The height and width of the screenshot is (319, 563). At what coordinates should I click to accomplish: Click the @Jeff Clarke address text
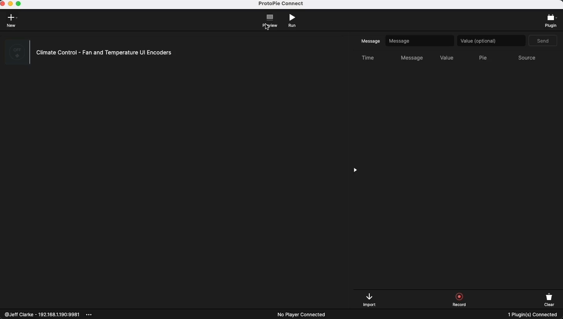[x=42, y=315]
